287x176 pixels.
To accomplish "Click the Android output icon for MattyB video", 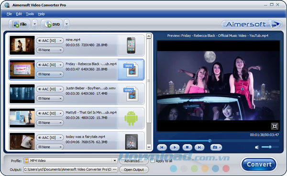I will click(131, 118).
